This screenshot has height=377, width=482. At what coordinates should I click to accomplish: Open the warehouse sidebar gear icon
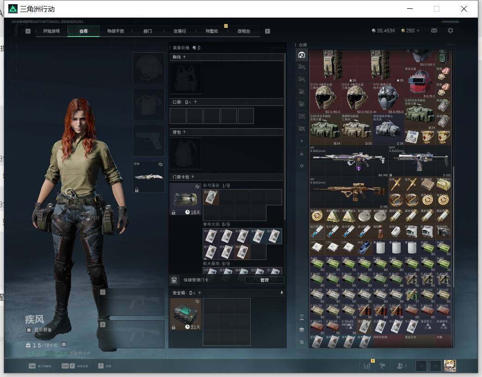[x=302, y=166]
